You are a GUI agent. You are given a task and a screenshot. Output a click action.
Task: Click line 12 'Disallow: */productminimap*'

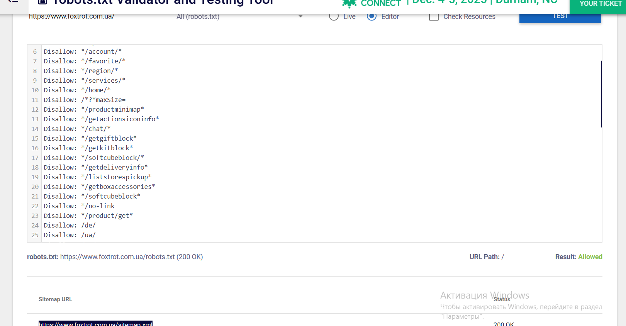pyautogui.click(x=94, y=109)
